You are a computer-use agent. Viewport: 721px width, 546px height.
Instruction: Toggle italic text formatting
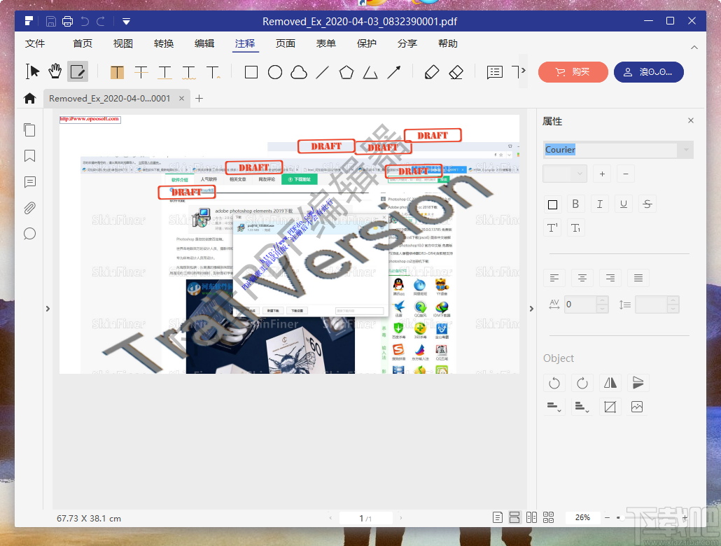point(600,204)
